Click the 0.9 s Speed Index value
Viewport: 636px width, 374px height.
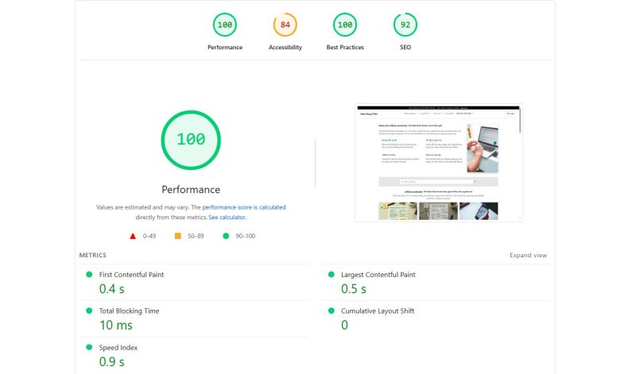[x=112, y=362]
